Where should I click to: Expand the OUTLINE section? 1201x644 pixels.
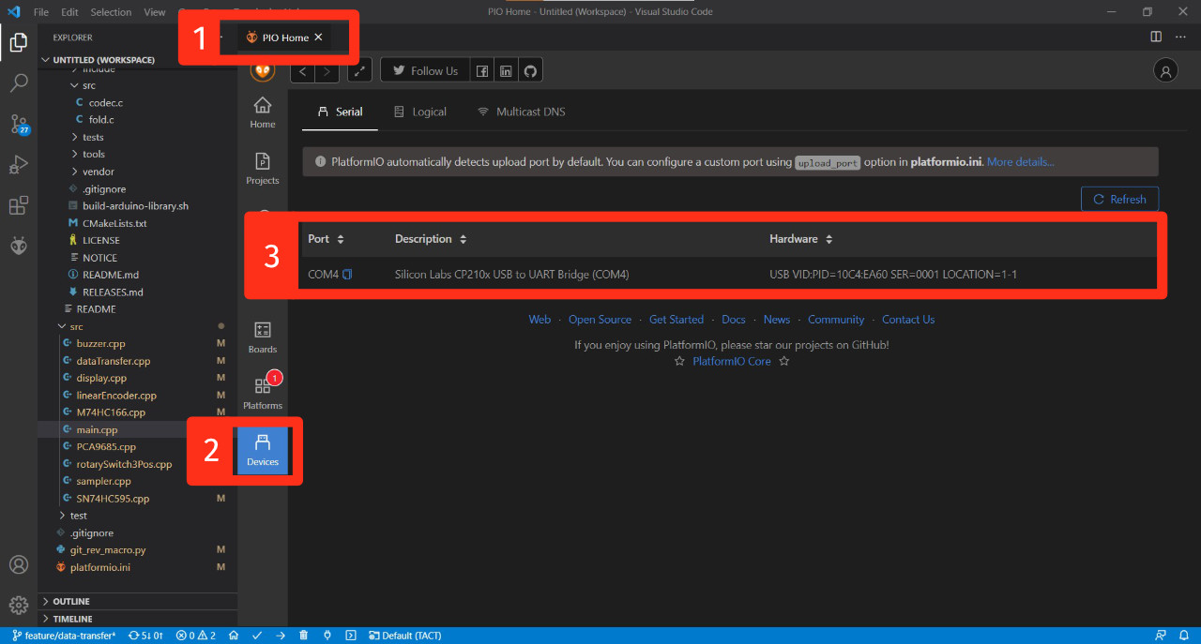pos(137,601)
